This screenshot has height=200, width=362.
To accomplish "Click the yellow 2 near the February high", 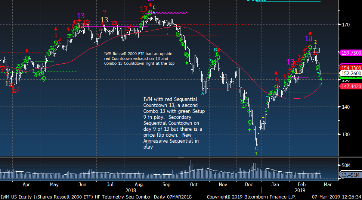I will click(315, 42).
